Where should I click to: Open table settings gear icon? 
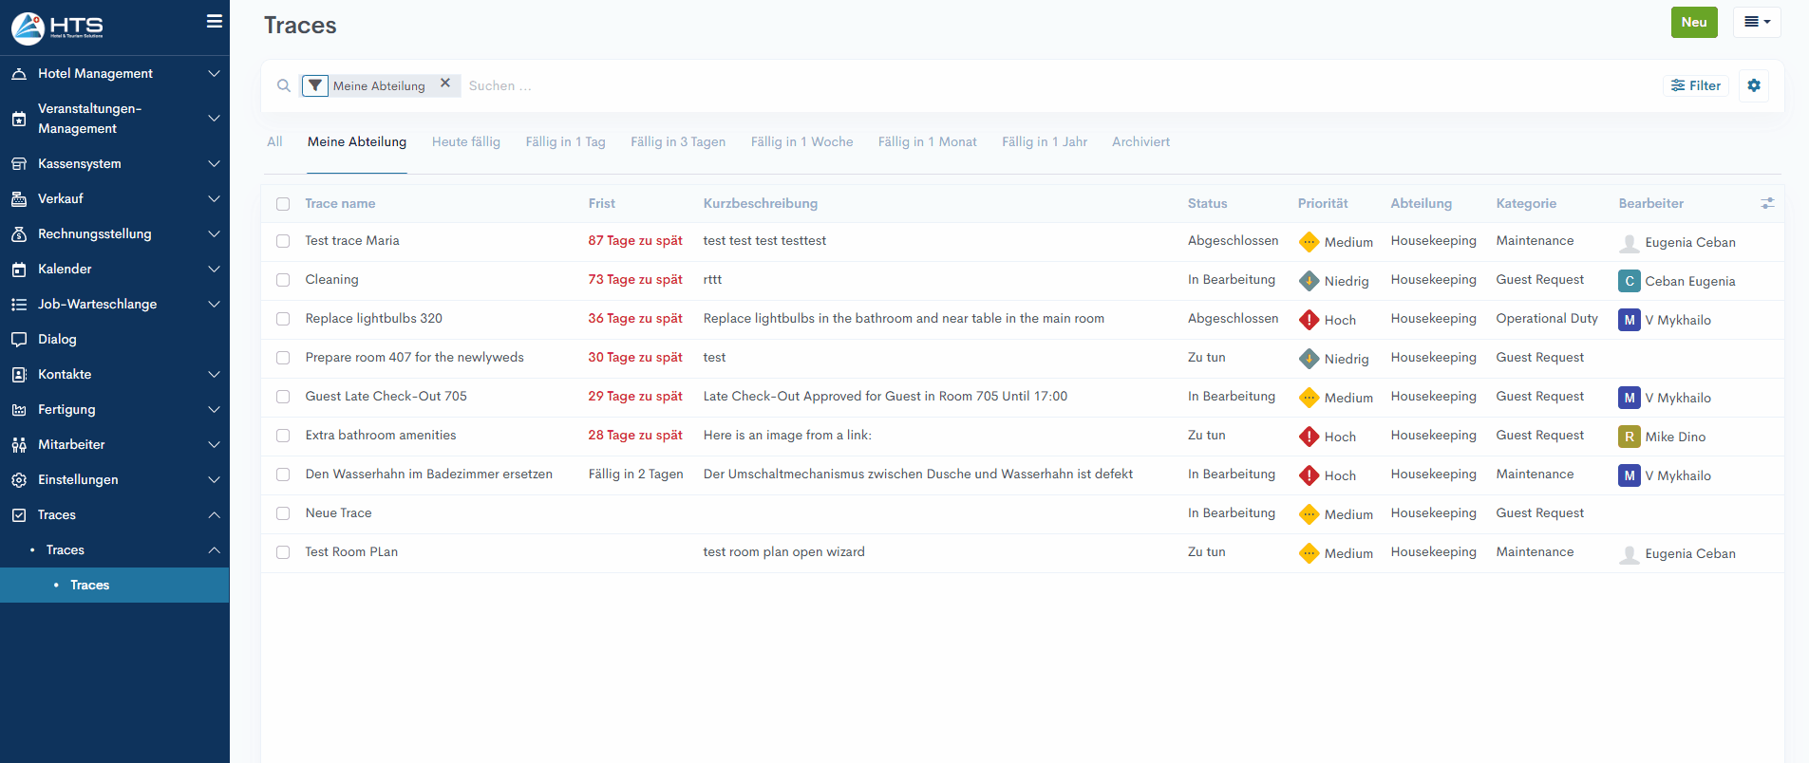coord(1753,85)
